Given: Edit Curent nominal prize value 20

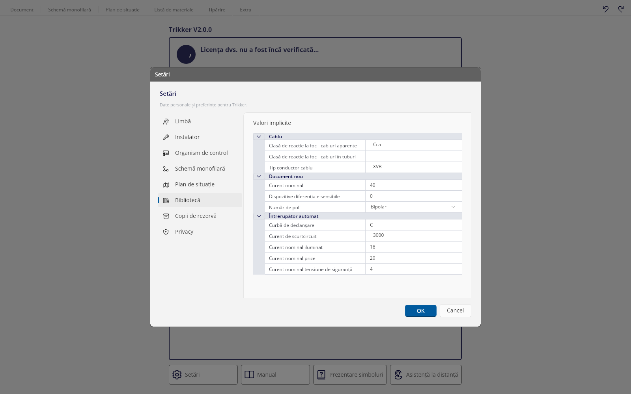Looking at the screenshot, I should click(x=413, y=258).
